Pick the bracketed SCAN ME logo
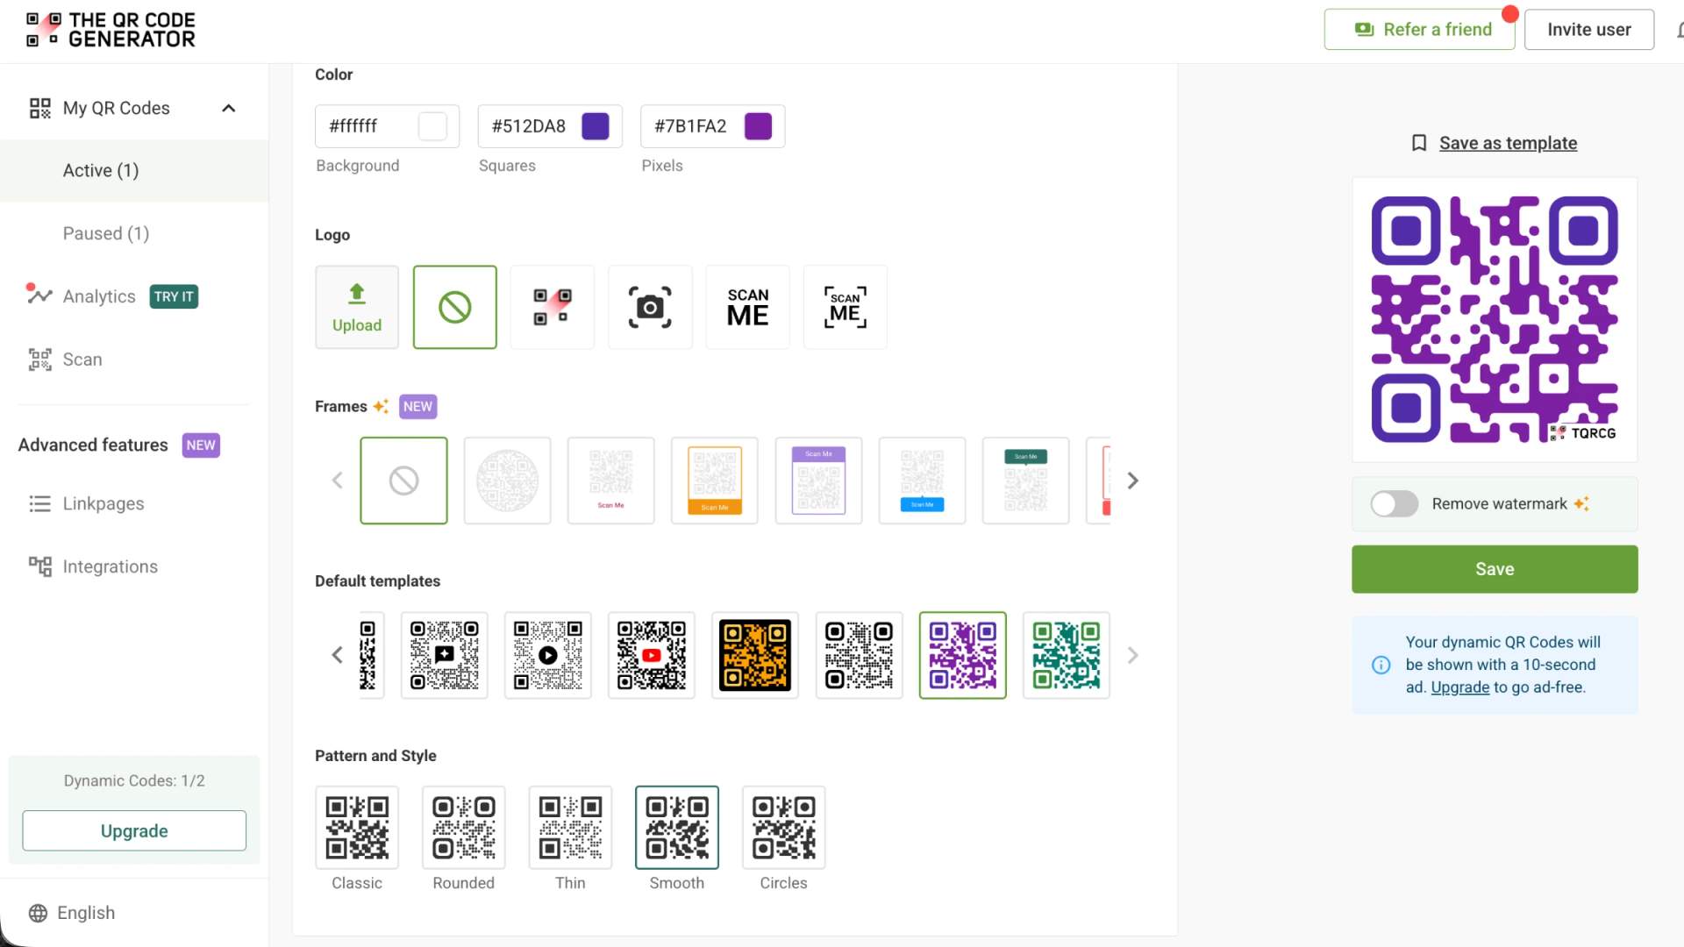The width and height of the screenshot is (1684, 947). [846, 307]
